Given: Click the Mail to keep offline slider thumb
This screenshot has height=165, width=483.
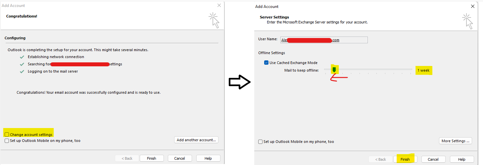Looking at the screenshot, I should click(x=334, y=69).
